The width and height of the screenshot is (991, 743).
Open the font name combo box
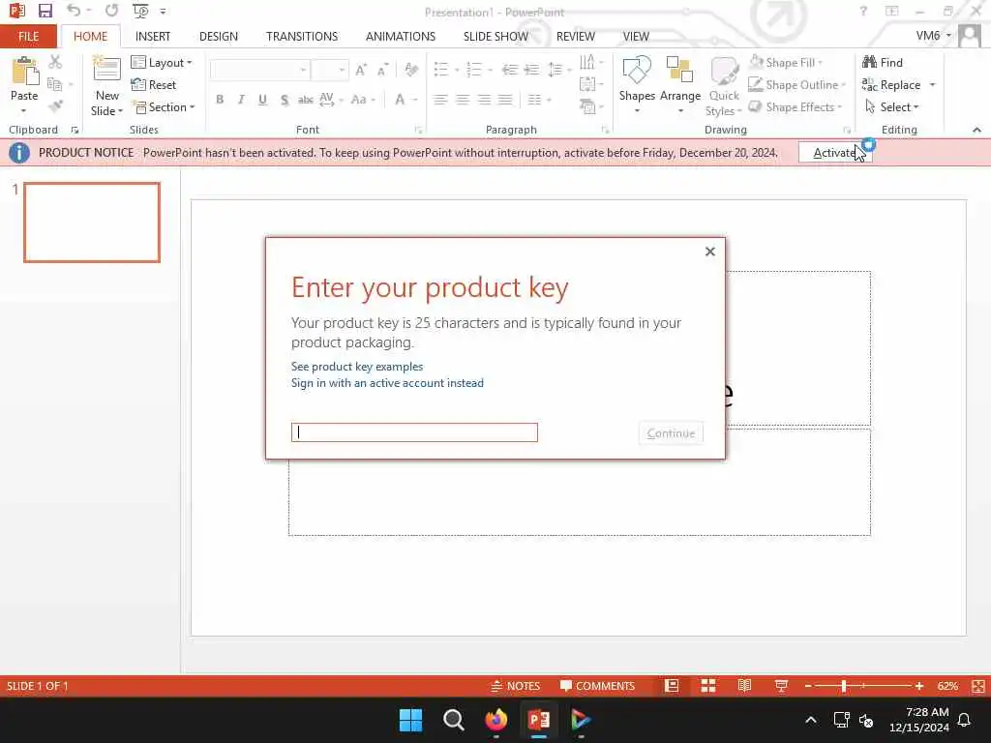(259, 70)
